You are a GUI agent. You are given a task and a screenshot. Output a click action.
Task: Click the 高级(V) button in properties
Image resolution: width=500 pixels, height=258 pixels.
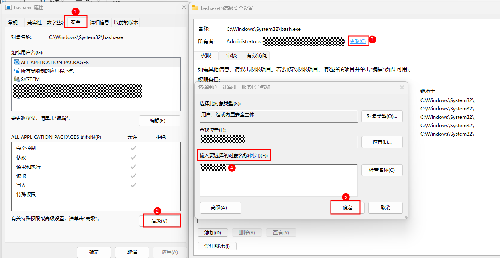pos(159,221)
